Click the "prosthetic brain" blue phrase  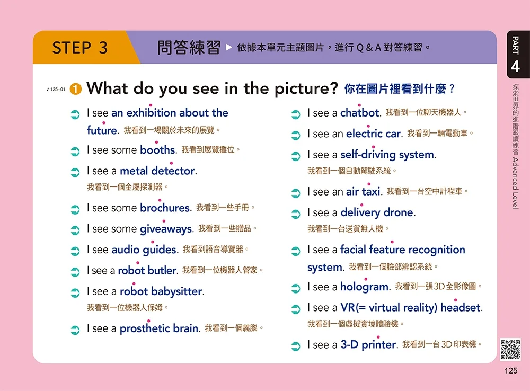pyautogui.click(x=159, y=329)
